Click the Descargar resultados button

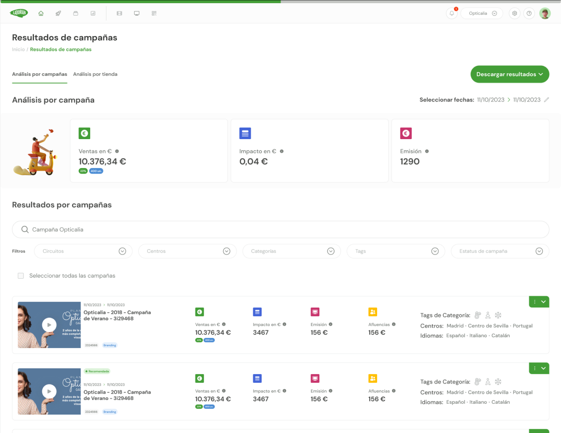pos(509,74)
